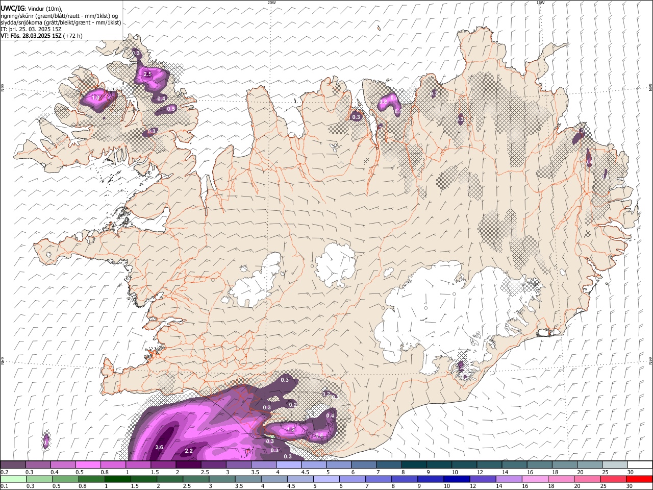Pick the darkest purple swatch starting upper legend row
Image resolution: width=653 pixels, height=490 pixels.
click(13, 465)
